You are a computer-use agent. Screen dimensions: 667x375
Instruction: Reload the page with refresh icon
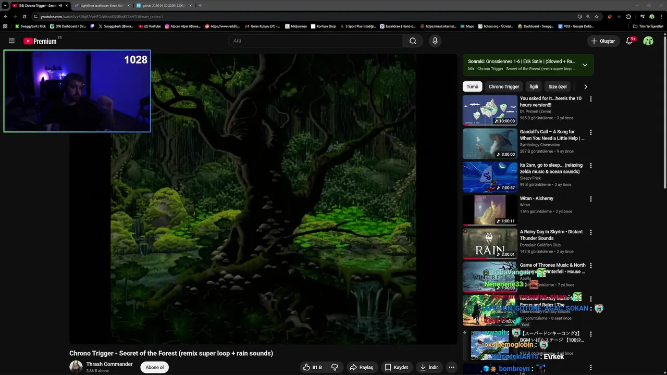[x=24, y=17]
